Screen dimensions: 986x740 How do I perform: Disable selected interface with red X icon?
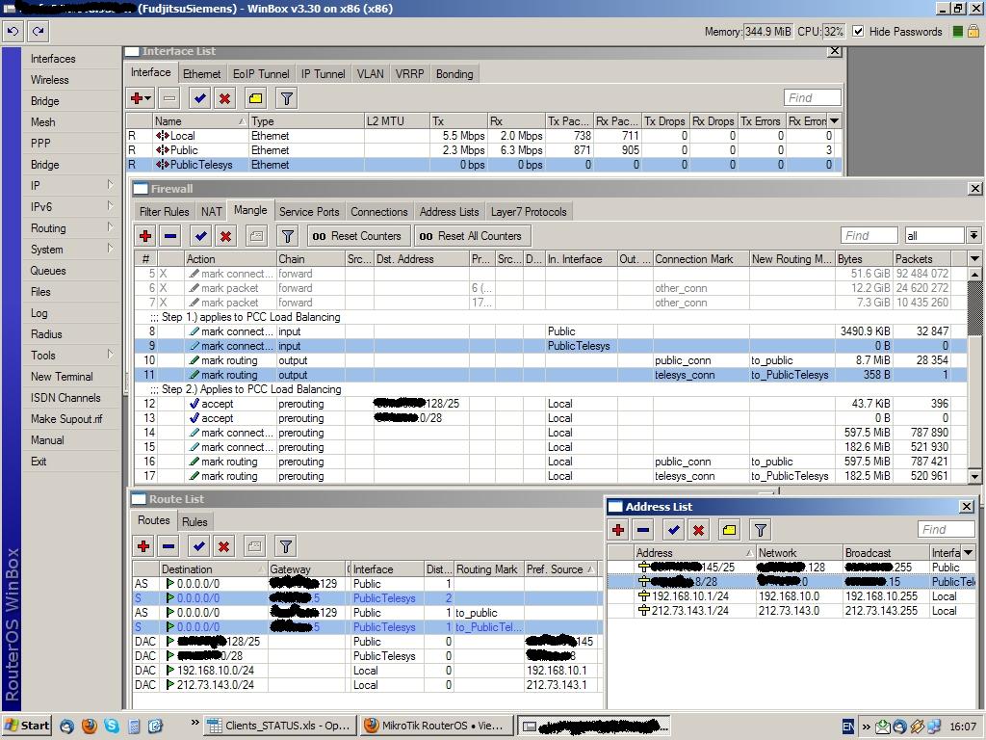tap(224, 98)
